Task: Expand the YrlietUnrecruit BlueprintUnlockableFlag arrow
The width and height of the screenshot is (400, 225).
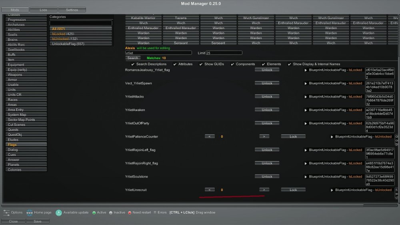Action: 332,190
